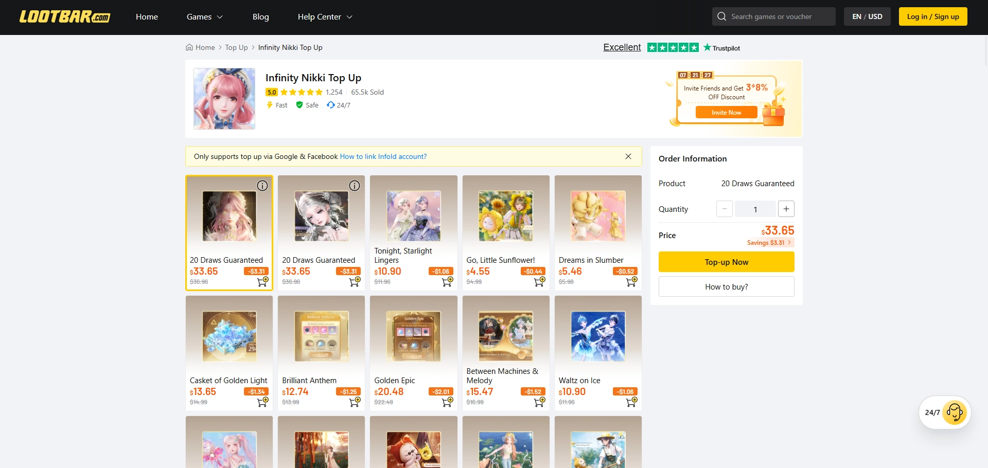
Task: Add Golden Epic to cart
Action: pos(447,402)
